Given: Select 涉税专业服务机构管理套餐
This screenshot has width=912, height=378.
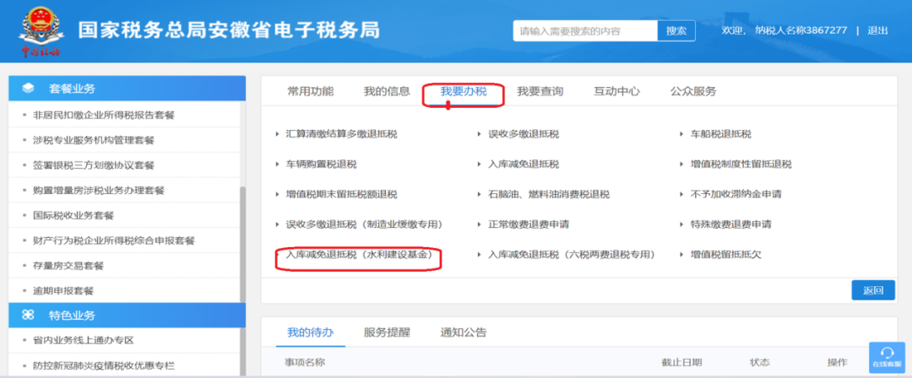Looking at the screenshot, I should [x=94, y=140].
